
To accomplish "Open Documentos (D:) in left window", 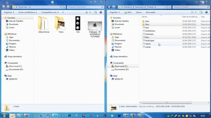I will 16,69.
